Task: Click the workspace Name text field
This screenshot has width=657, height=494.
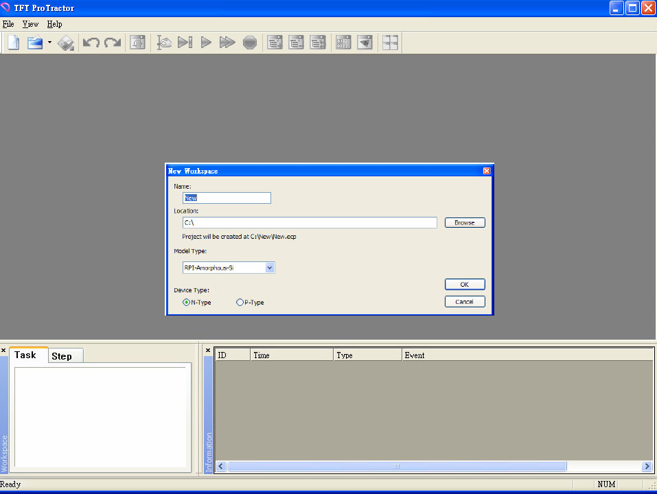Action: (227, 198)
